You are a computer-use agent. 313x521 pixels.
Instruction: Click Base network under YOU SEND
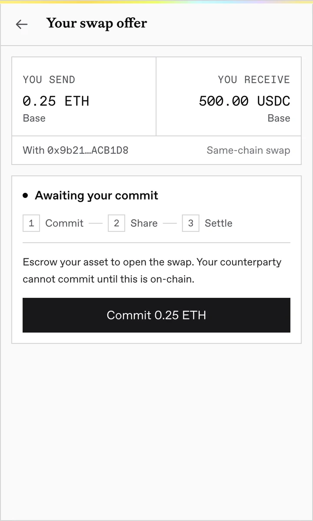pyautogui.click(x=34, y=118)
